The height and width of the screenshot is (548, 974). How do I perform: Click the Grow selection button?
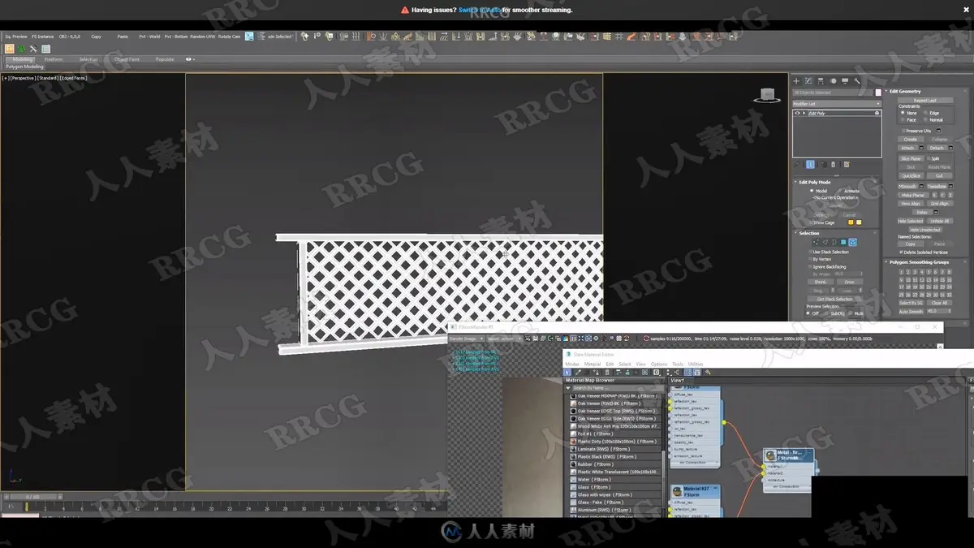849,282
